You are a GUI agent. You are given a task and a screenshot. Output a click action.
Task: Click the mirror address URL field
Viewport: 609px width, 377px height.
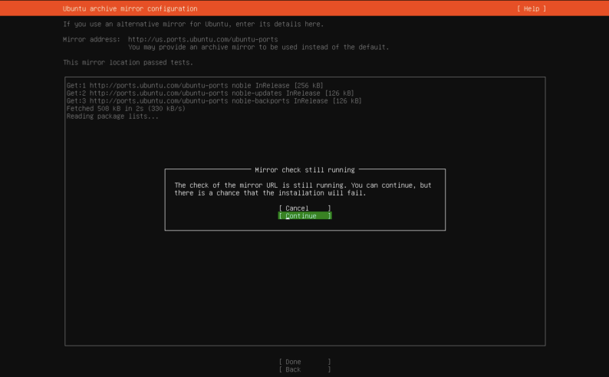coord(202,39)
